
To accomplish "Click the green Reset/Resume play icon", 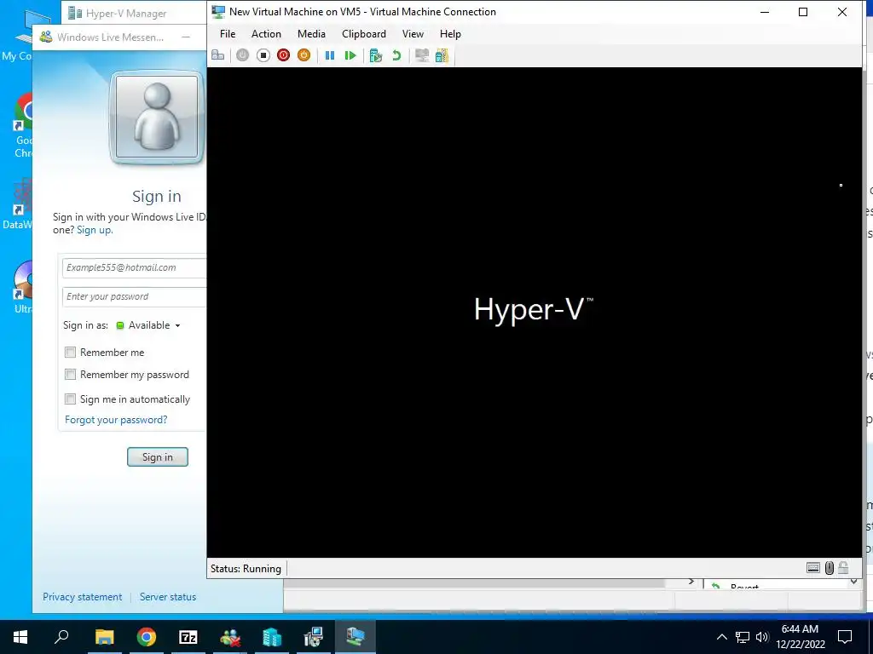I will tap(350, 55).
